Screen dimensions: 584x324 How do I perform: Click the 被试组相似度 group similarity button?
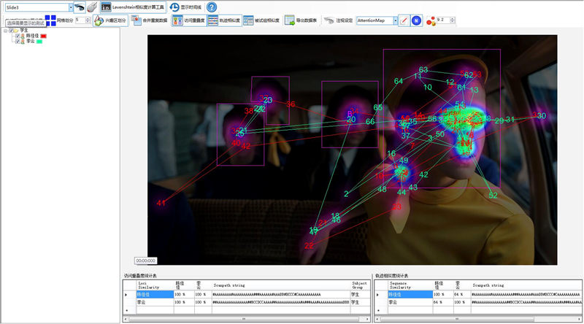(x=261, y=20)
